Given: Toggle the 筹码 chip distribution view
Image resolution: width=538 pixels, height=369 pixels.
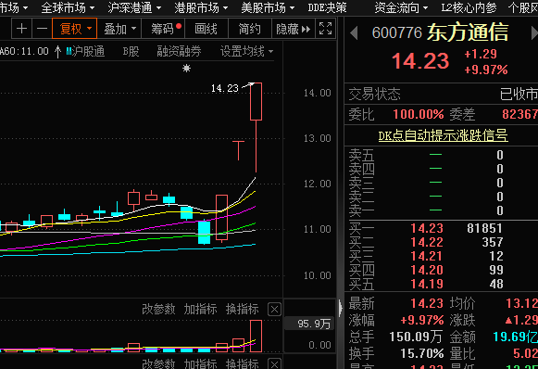Looking at the screenshot, I should [163, 29].
